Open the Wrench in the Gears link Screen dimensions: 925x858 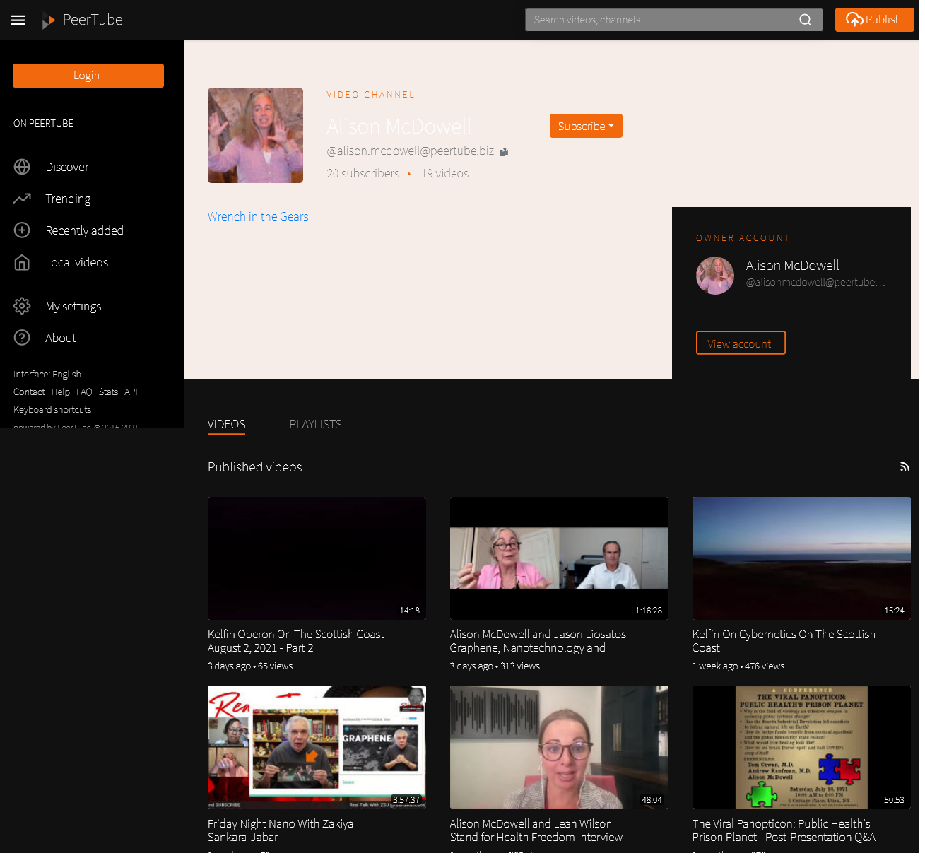258,216
